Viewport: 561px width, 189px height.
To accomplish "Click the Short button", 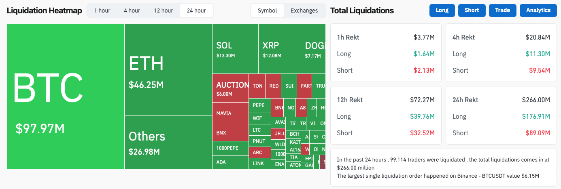I will point(472,10).
